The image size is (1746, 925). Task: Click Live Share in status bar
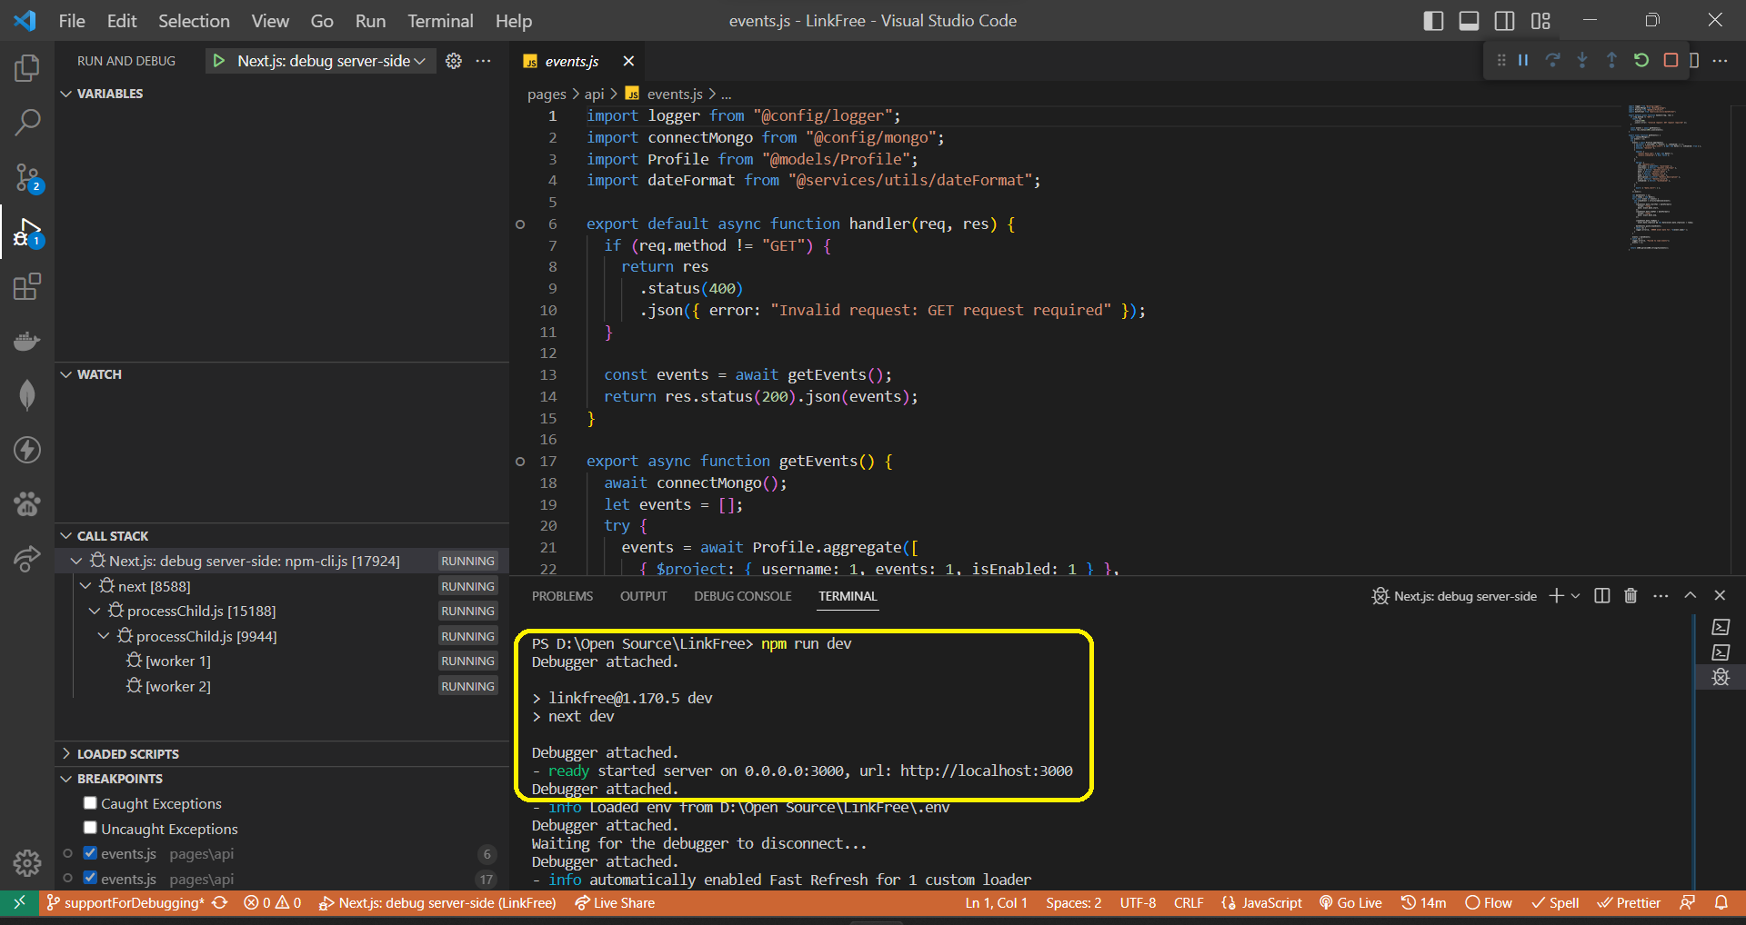click(x=615, y=902)
